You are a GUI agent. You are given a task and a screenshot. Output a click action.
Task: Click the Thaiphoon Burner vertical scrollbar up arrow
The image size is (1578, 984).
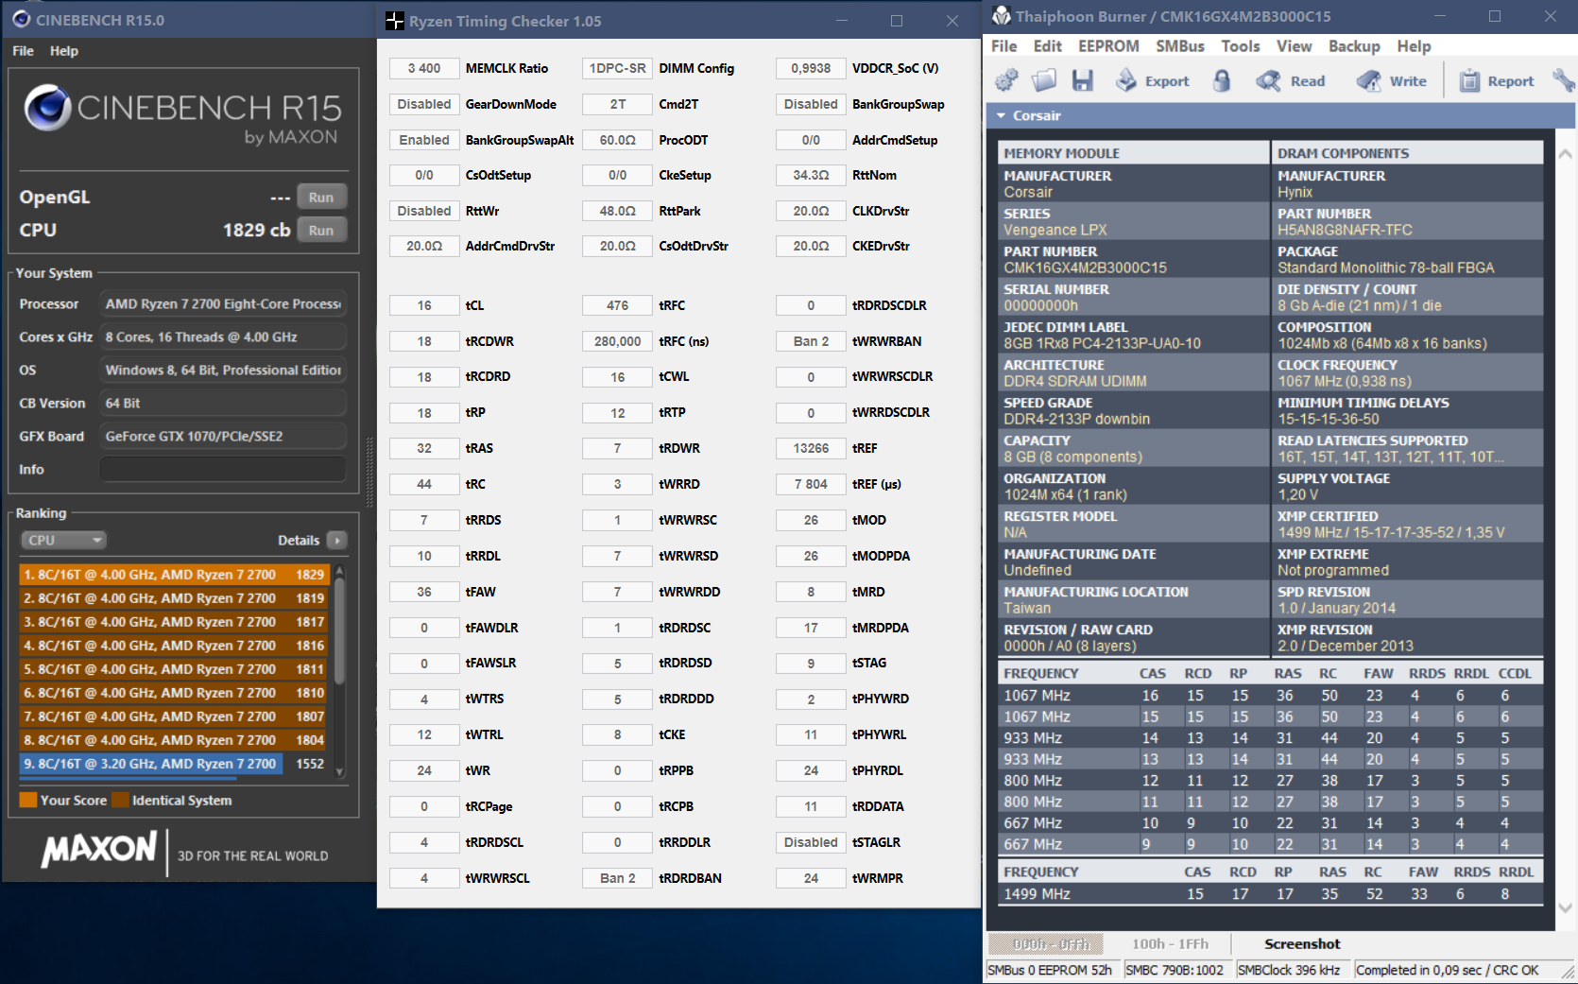[1565, 154]
